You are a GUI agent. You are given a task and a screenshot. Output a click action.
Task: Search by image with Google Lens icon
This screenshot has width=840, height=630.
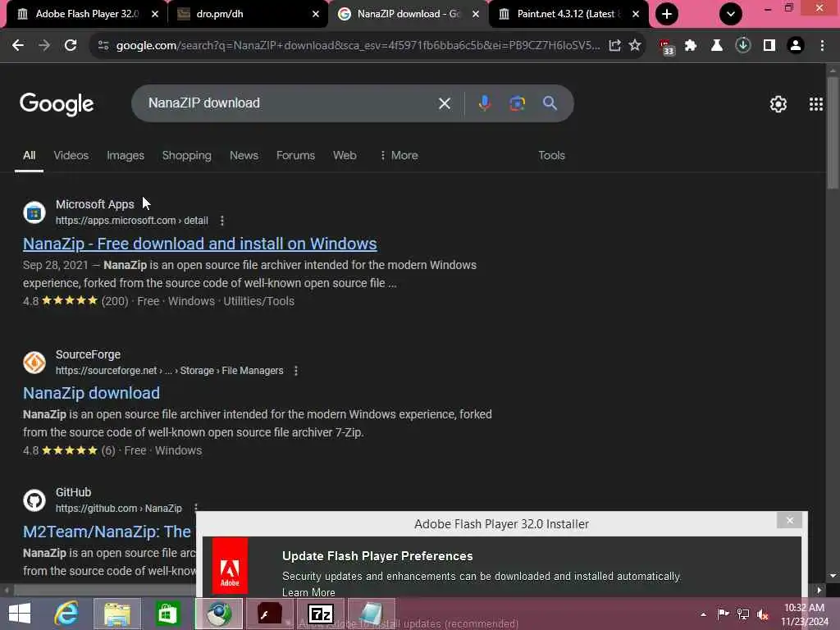[x=517, y=103]
